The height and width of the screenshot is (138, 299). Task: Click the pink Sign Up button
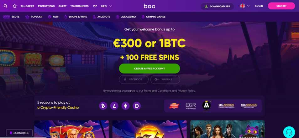pos(281,6)
